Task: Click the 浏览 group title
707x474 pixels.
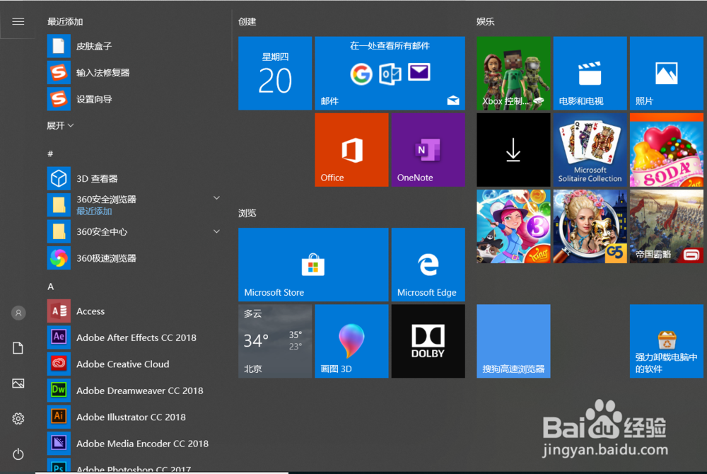Action: click(x=247, y=213)
